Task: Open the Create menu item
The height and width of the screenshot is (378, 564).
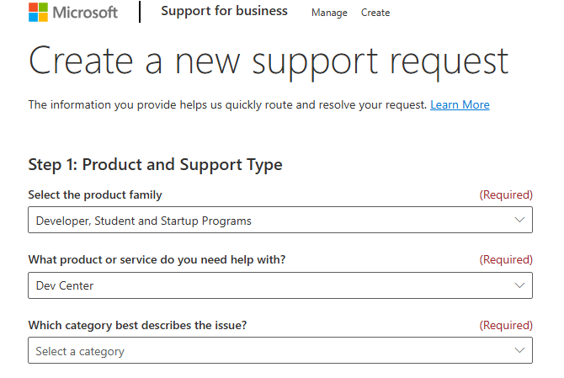Action: pyautogui.click(x=375, y=13)
